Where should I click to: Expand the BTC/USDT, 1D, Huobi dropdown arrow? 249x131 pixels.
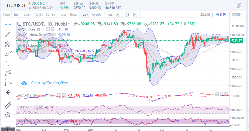coord(69,24)
